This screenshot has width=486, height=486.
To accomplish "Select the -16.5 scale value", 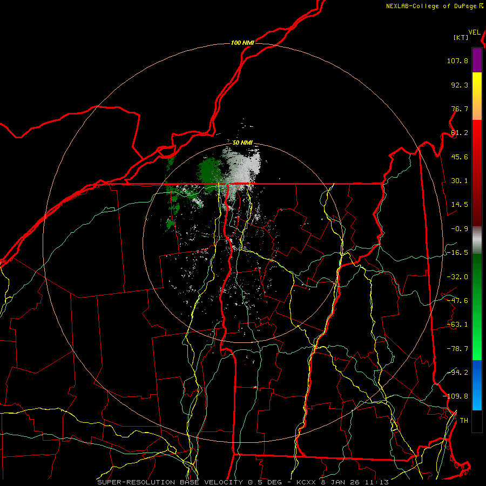I will pyautogui.click(x=457, y=253).
